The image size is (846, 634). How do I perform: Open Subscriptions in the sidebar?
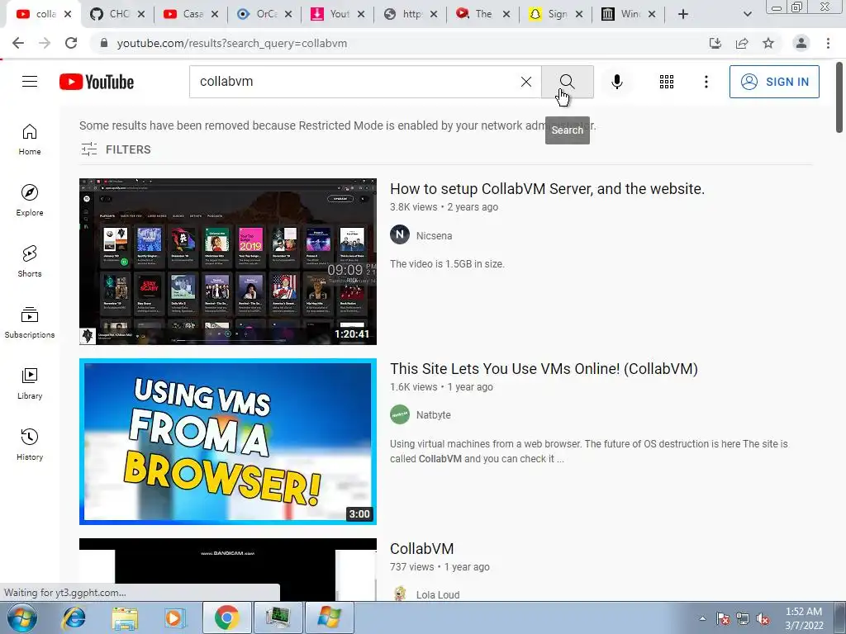coord(30,323)
